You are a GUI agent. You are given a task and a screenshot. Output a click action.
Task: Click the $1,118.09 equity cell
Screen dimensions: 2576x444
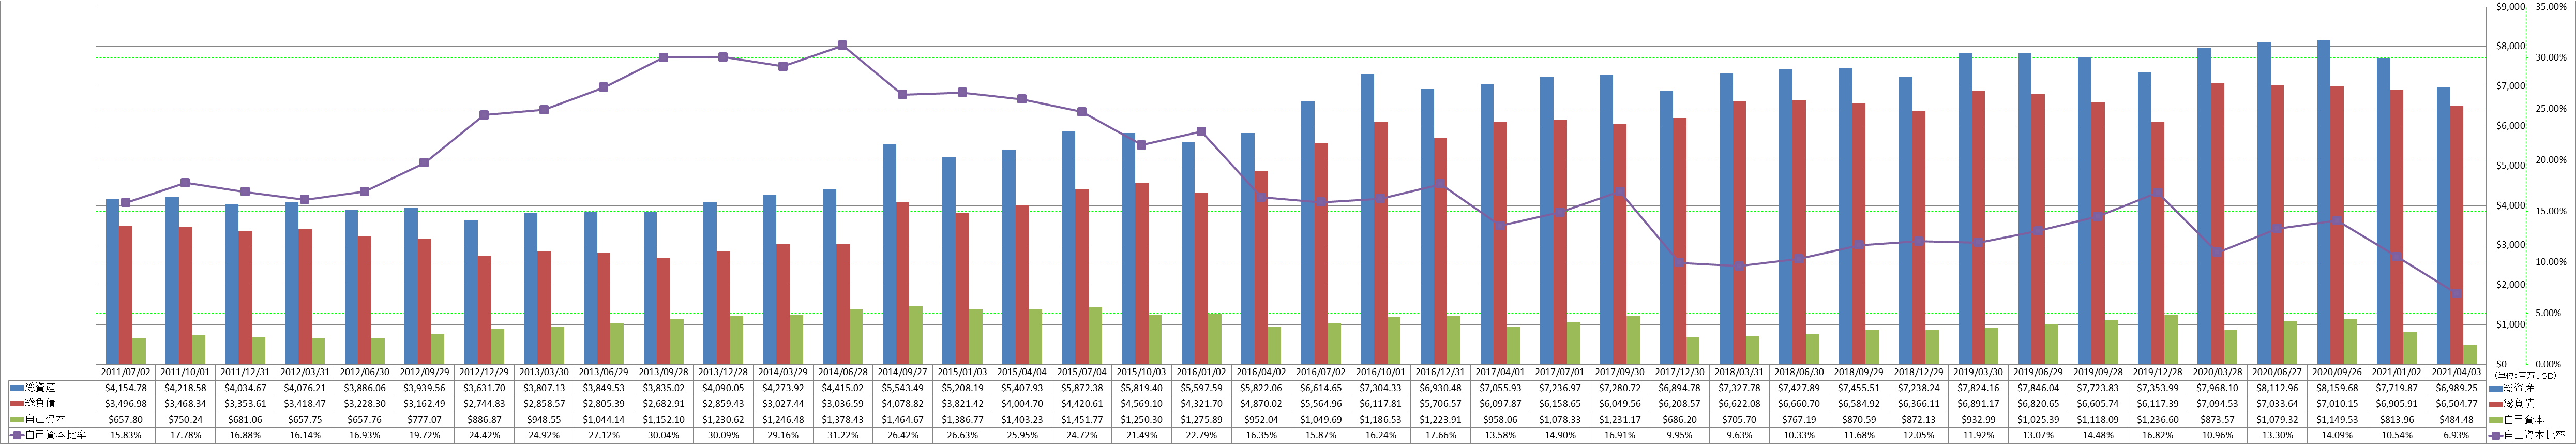tap(2098, 420)
